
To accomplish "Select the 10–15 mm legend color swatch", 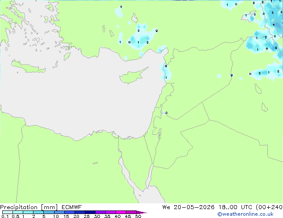I will [x=59, y=212].
